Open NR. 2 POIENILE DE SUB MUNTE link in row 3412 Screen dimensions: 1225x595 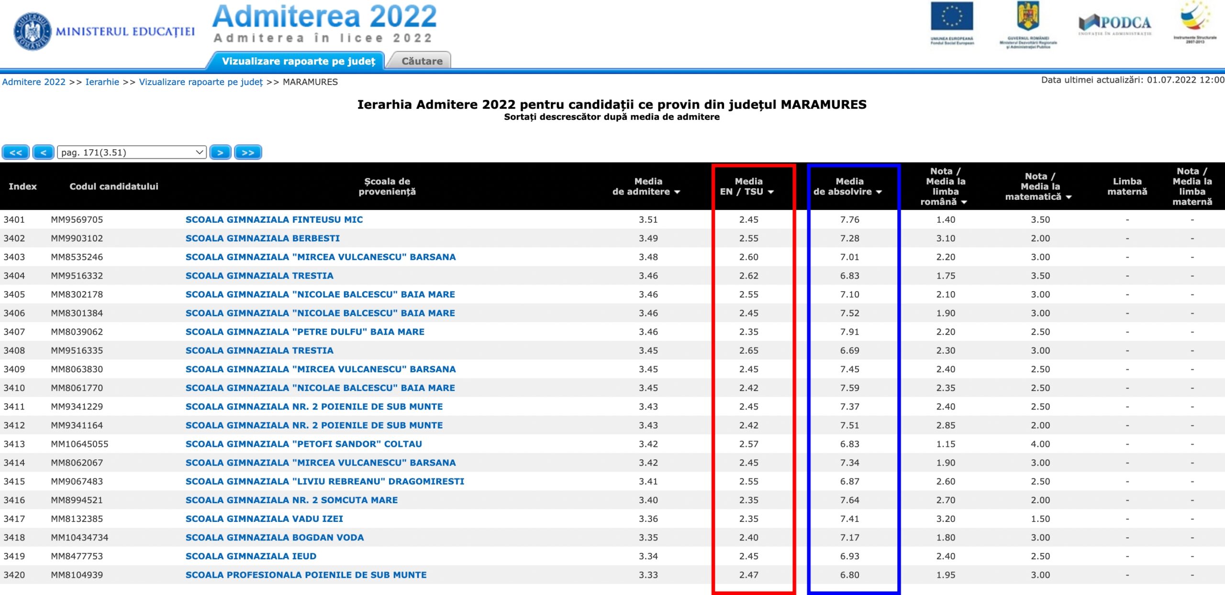[314, 425]
